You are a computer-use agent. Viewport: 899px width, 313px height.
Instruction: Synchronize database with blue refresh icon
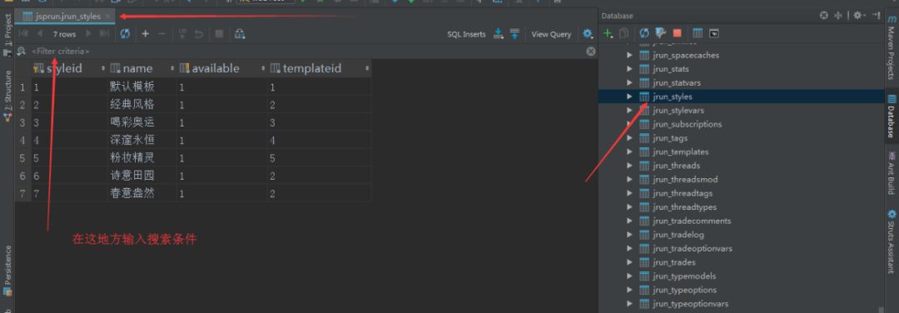pyautogui.click(x=643, y=33)
